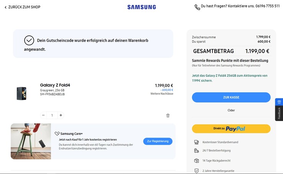This screenshot has width=283, height=174.
Task: Decrease quantity with the minus button
Action: pos(43,115)
